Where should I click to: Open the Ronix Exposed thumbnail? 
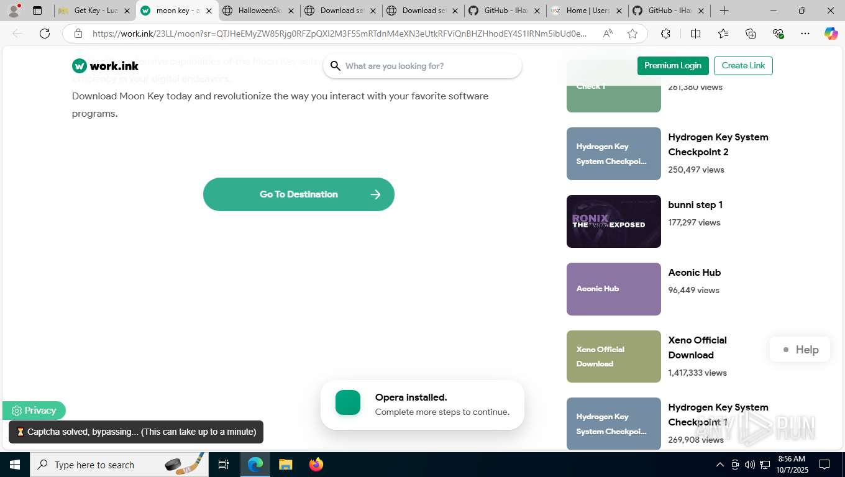click(x=614, y=222)
